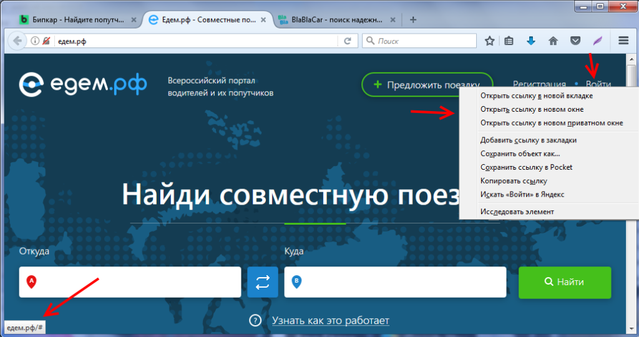Click the Куда input field

coord(395,282)
